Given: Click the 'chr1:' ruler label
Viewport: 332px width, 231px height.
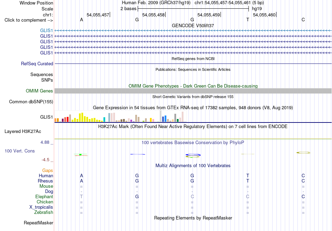Looking at the screenshot, I should [48, 15].
